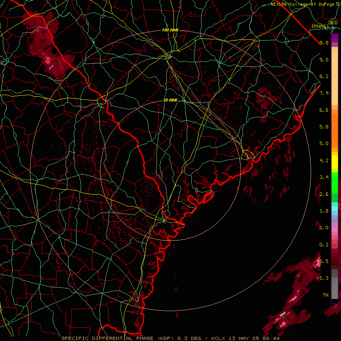Click the 9.0 value on the color scale

[324, 59]
